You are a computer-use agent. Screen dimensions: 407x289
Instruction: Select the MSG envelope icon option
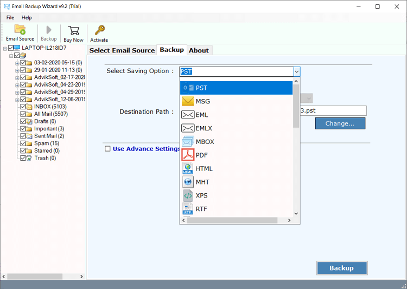point(188,101)
